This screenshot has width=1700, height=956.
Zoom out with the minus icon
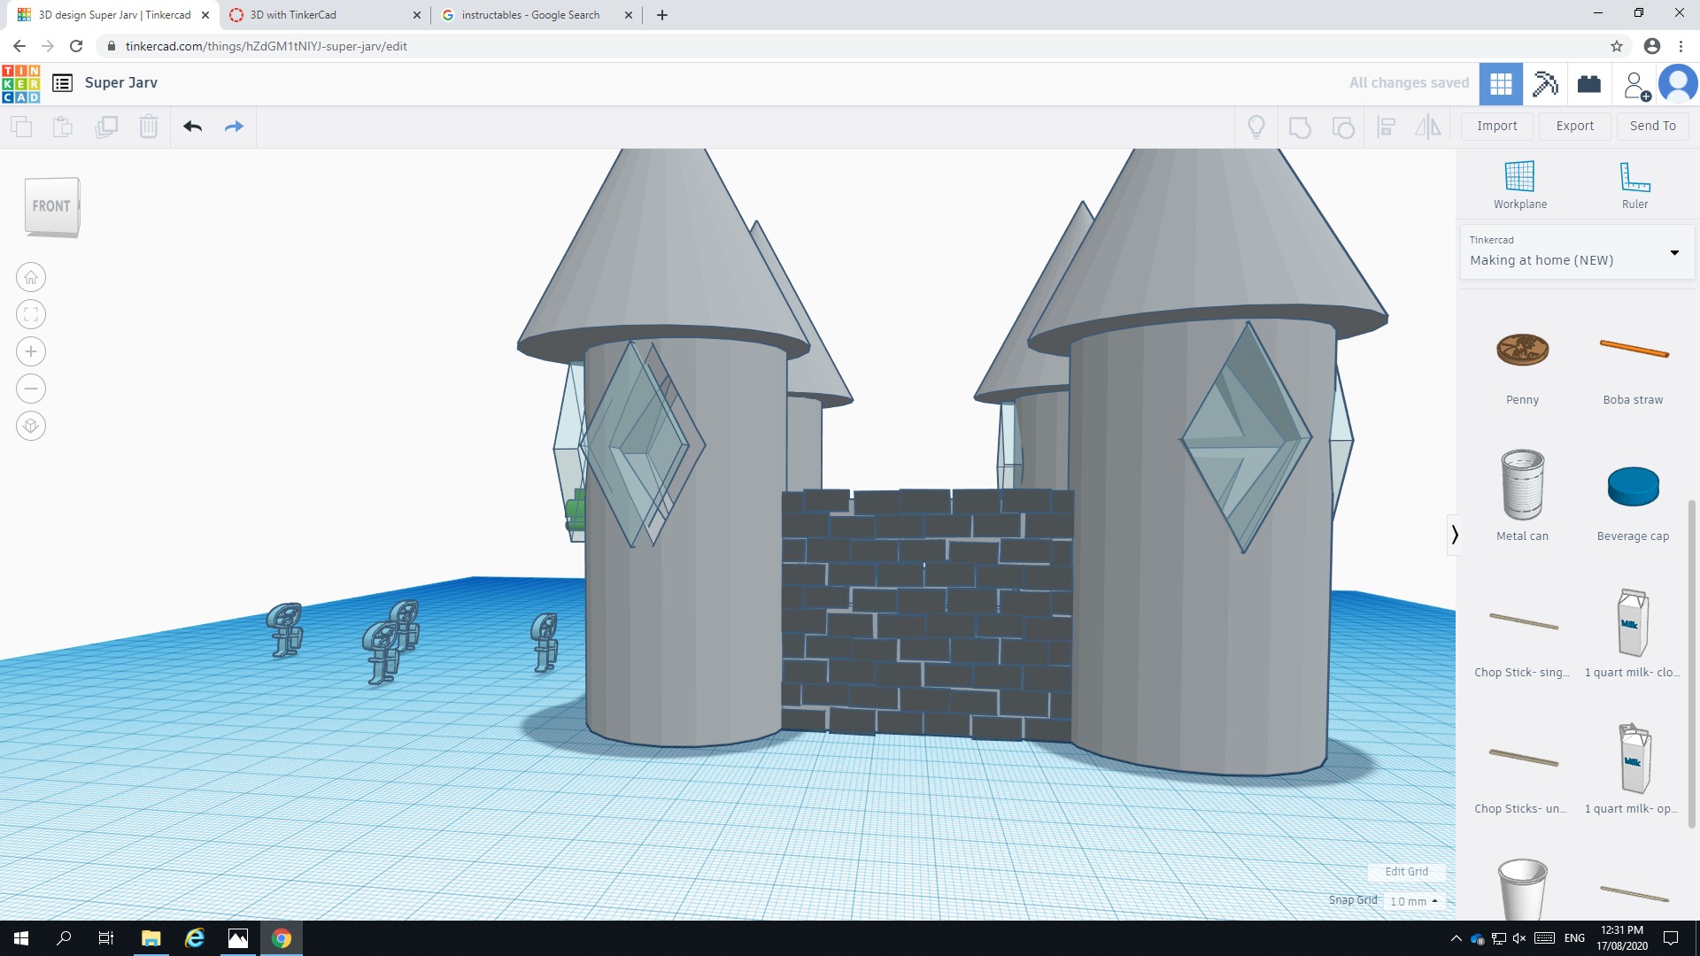tap(31, 389)
